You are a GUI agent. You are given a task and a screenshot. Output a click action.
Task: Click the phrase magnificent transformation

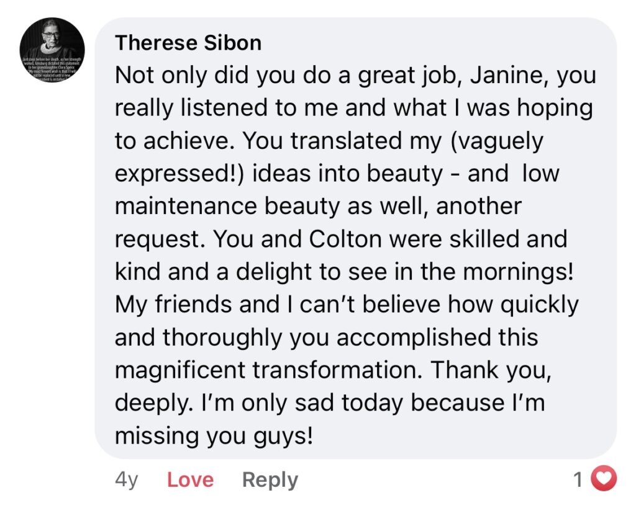tap(268, 370)
